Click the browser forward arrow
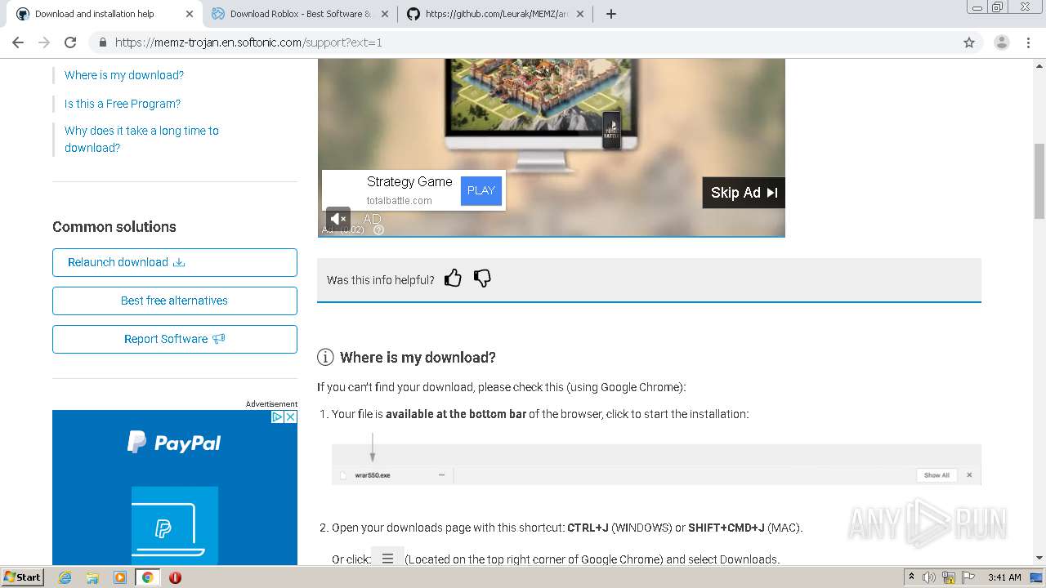The height and width of the screenshot is (588, 1046). (44, 42)
